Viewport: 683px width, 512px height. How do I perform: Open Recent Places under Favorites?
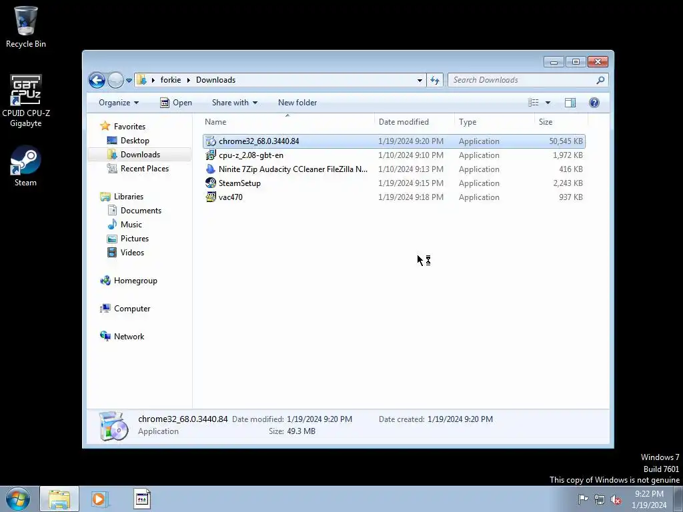(144, 169)
